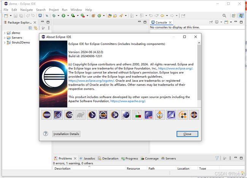Click the magnifier Search icon at top right

tap(224, 16)
